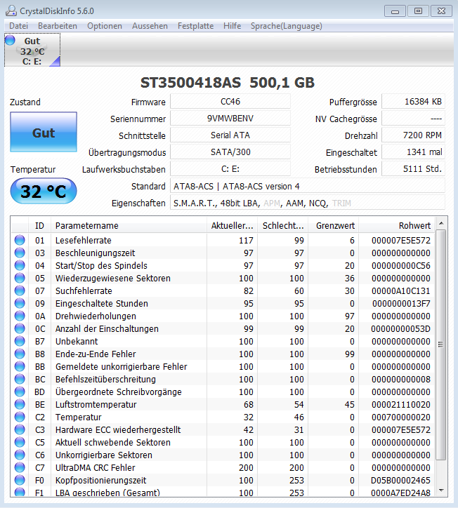This screenshot has width=458, height=508.
Task: Select the parameter name Kopfpositionierungszeit
Action: (x=101, y=481)
